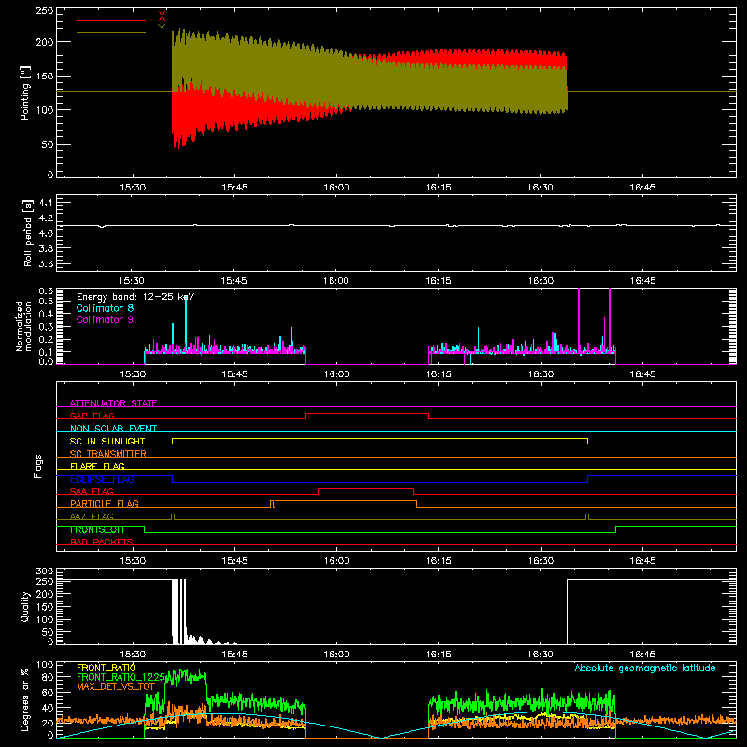Click the 300 tick on Quality axis

[x=45, y=571]
